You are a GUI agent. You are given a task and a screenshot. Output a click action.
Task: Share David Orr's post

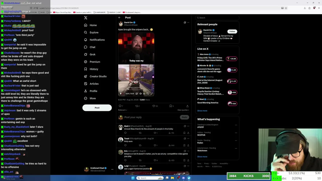pos(187,106)
